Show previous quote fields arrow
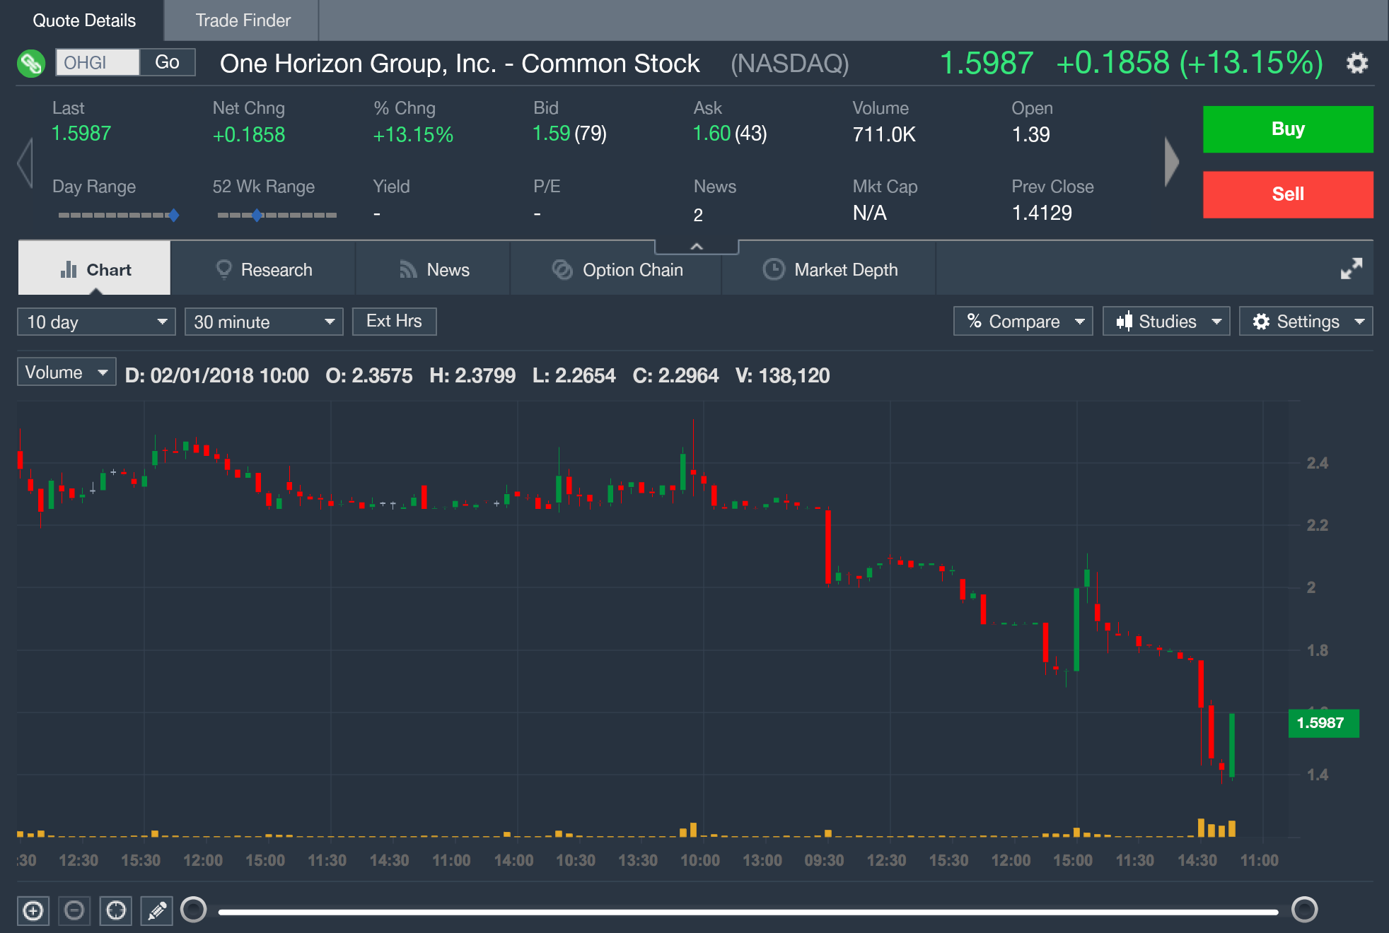The height and width of the screenshot is (933, 1389). pyautogui.click(x=26, y=163)
